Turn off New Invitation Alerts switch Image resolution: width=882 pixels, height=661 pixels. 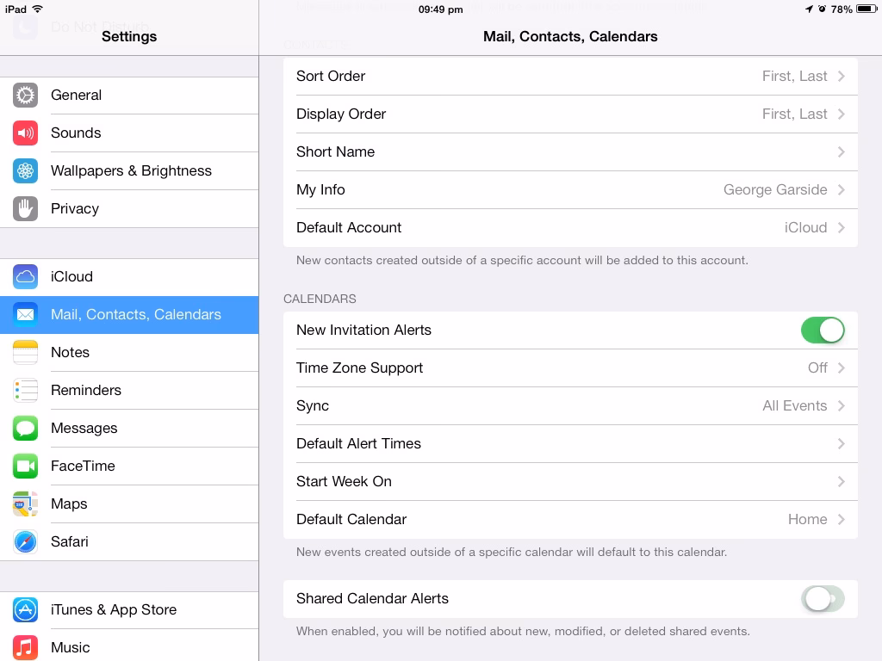click(823, 330)
